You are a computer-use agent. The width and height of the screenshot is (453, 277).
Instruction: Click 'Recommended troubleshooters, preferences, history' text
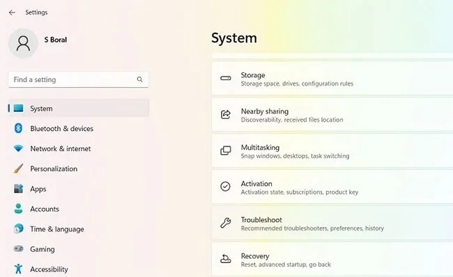[312, 228]
